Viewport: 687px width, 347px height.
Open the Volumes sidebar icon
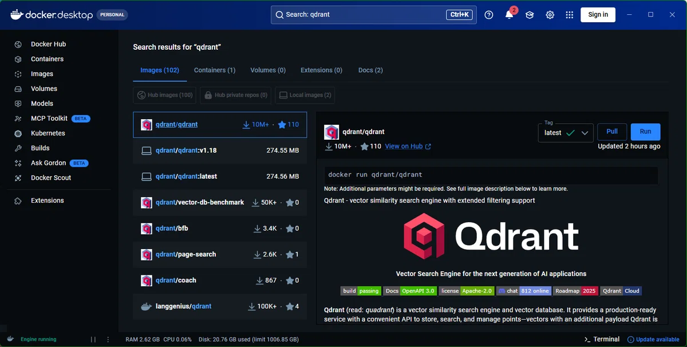tap(18, 89)
